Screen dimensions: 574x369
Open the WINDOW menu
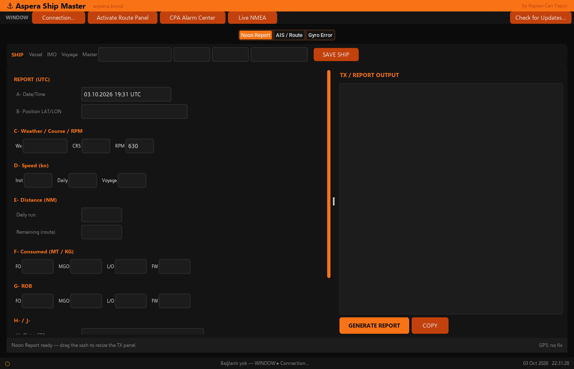(17, 18)
